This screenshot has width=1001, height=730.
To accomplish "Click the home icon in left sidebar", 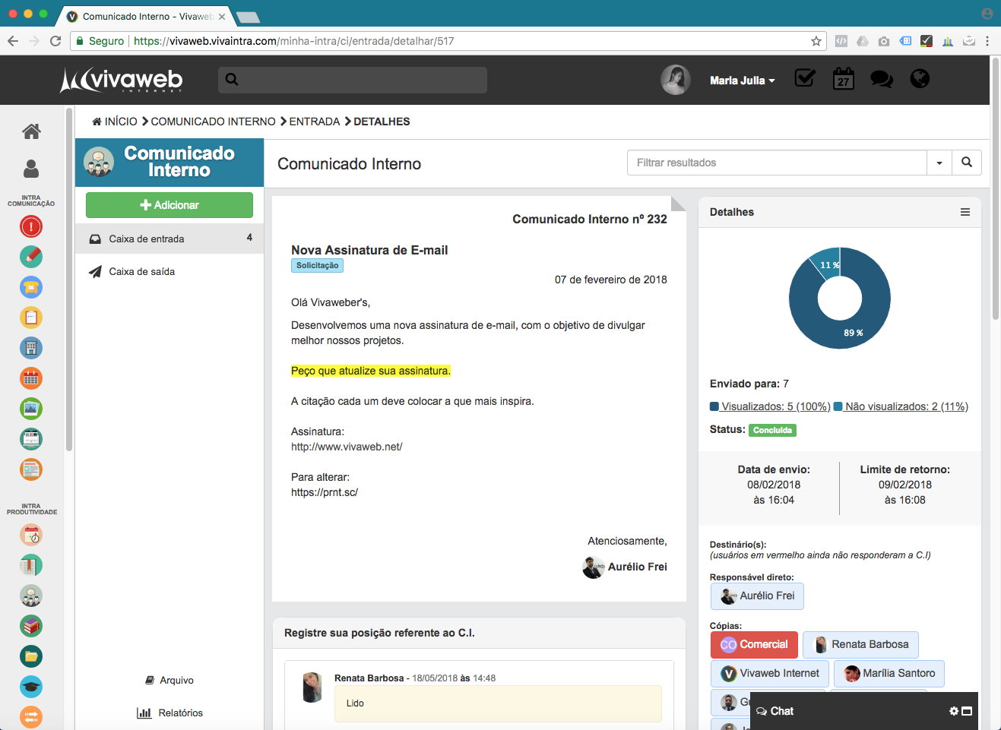I will pos(31,131).
